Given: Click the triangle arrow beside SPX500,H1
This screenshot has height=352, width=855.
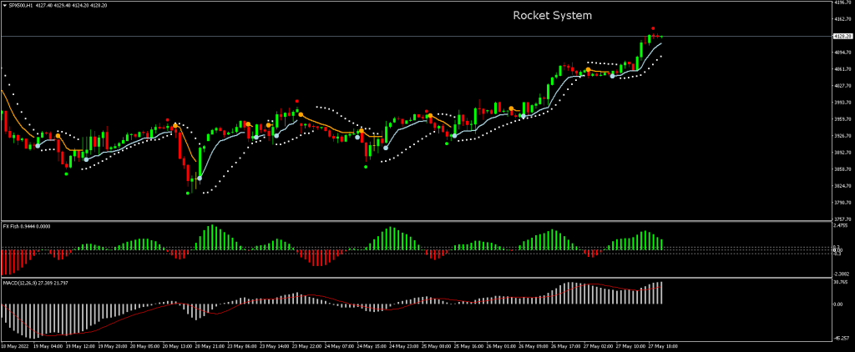Looking at the screenshot, I should point(4,5).
